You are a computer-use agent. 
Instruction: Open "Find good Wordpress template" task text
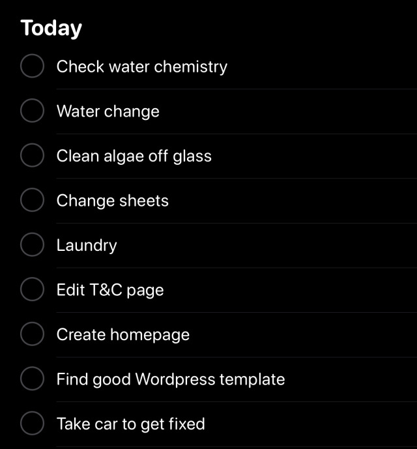pyautogui.click(x=171, y=379)
